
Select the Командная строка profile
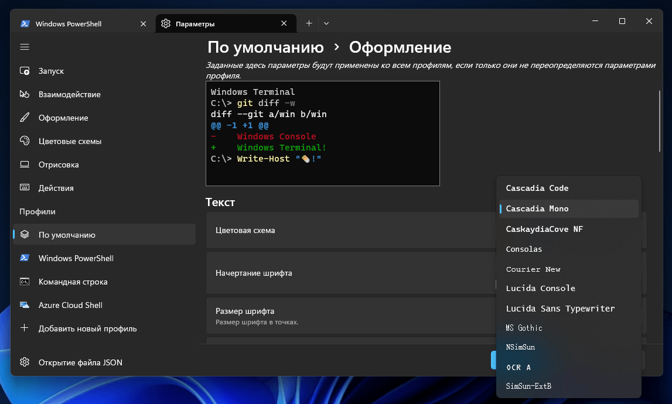(x=104, y=282)
